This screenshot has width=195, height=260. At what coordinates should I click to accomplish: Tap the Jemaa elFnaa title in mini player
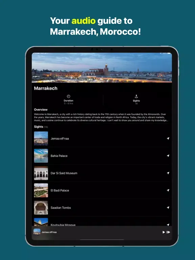coord(49,232)
